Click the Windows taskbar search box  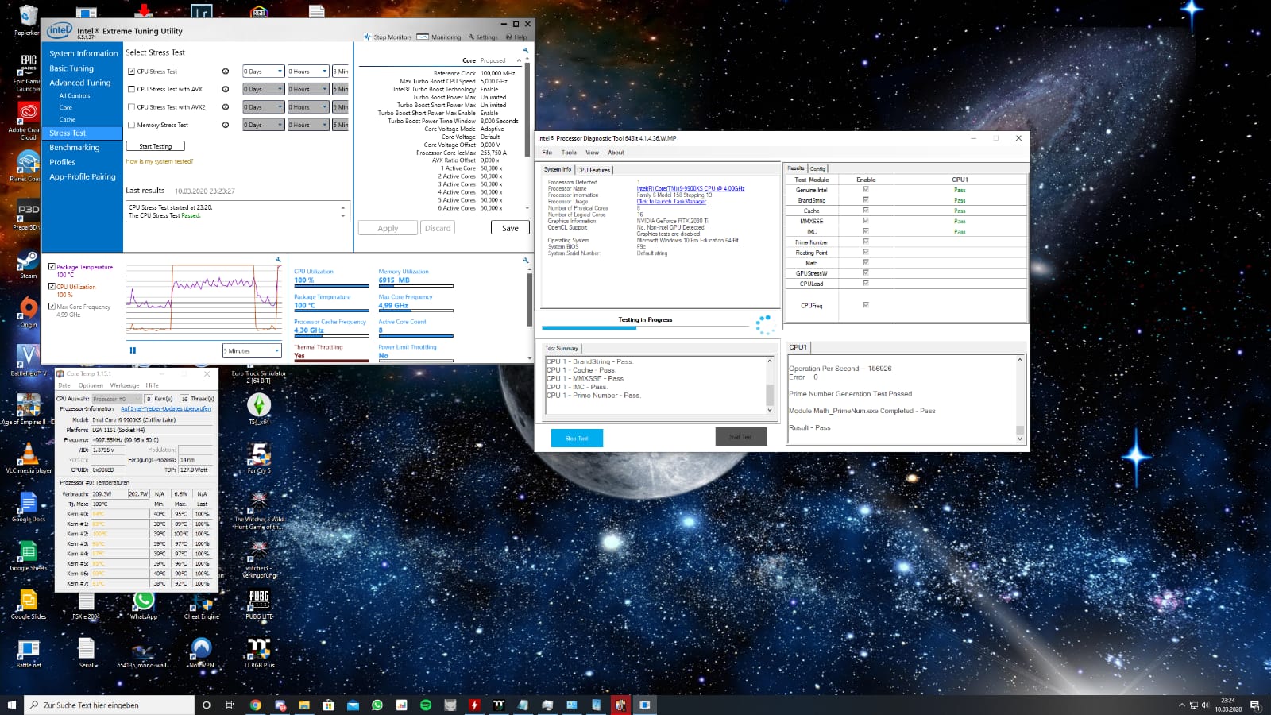109,705
